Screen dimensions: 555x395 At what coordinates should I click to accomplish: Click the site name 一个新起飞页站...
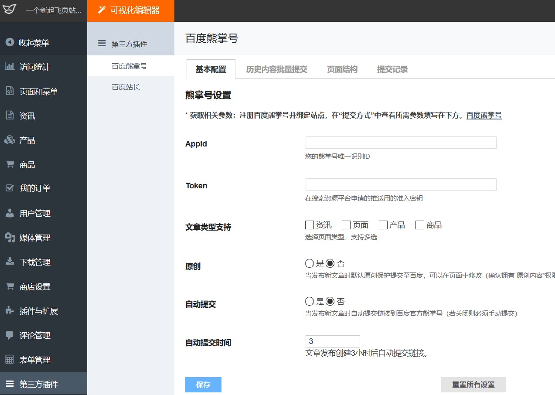[x=54, y=10]
